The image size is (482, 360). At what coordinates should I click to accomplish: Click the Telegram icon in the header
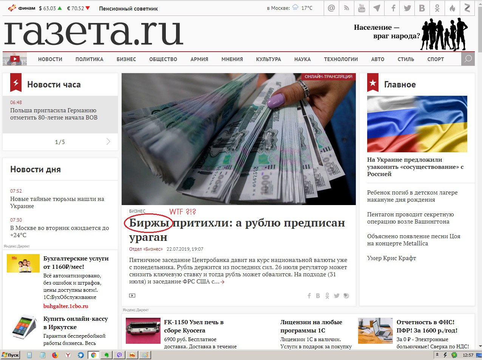[377, 8]
